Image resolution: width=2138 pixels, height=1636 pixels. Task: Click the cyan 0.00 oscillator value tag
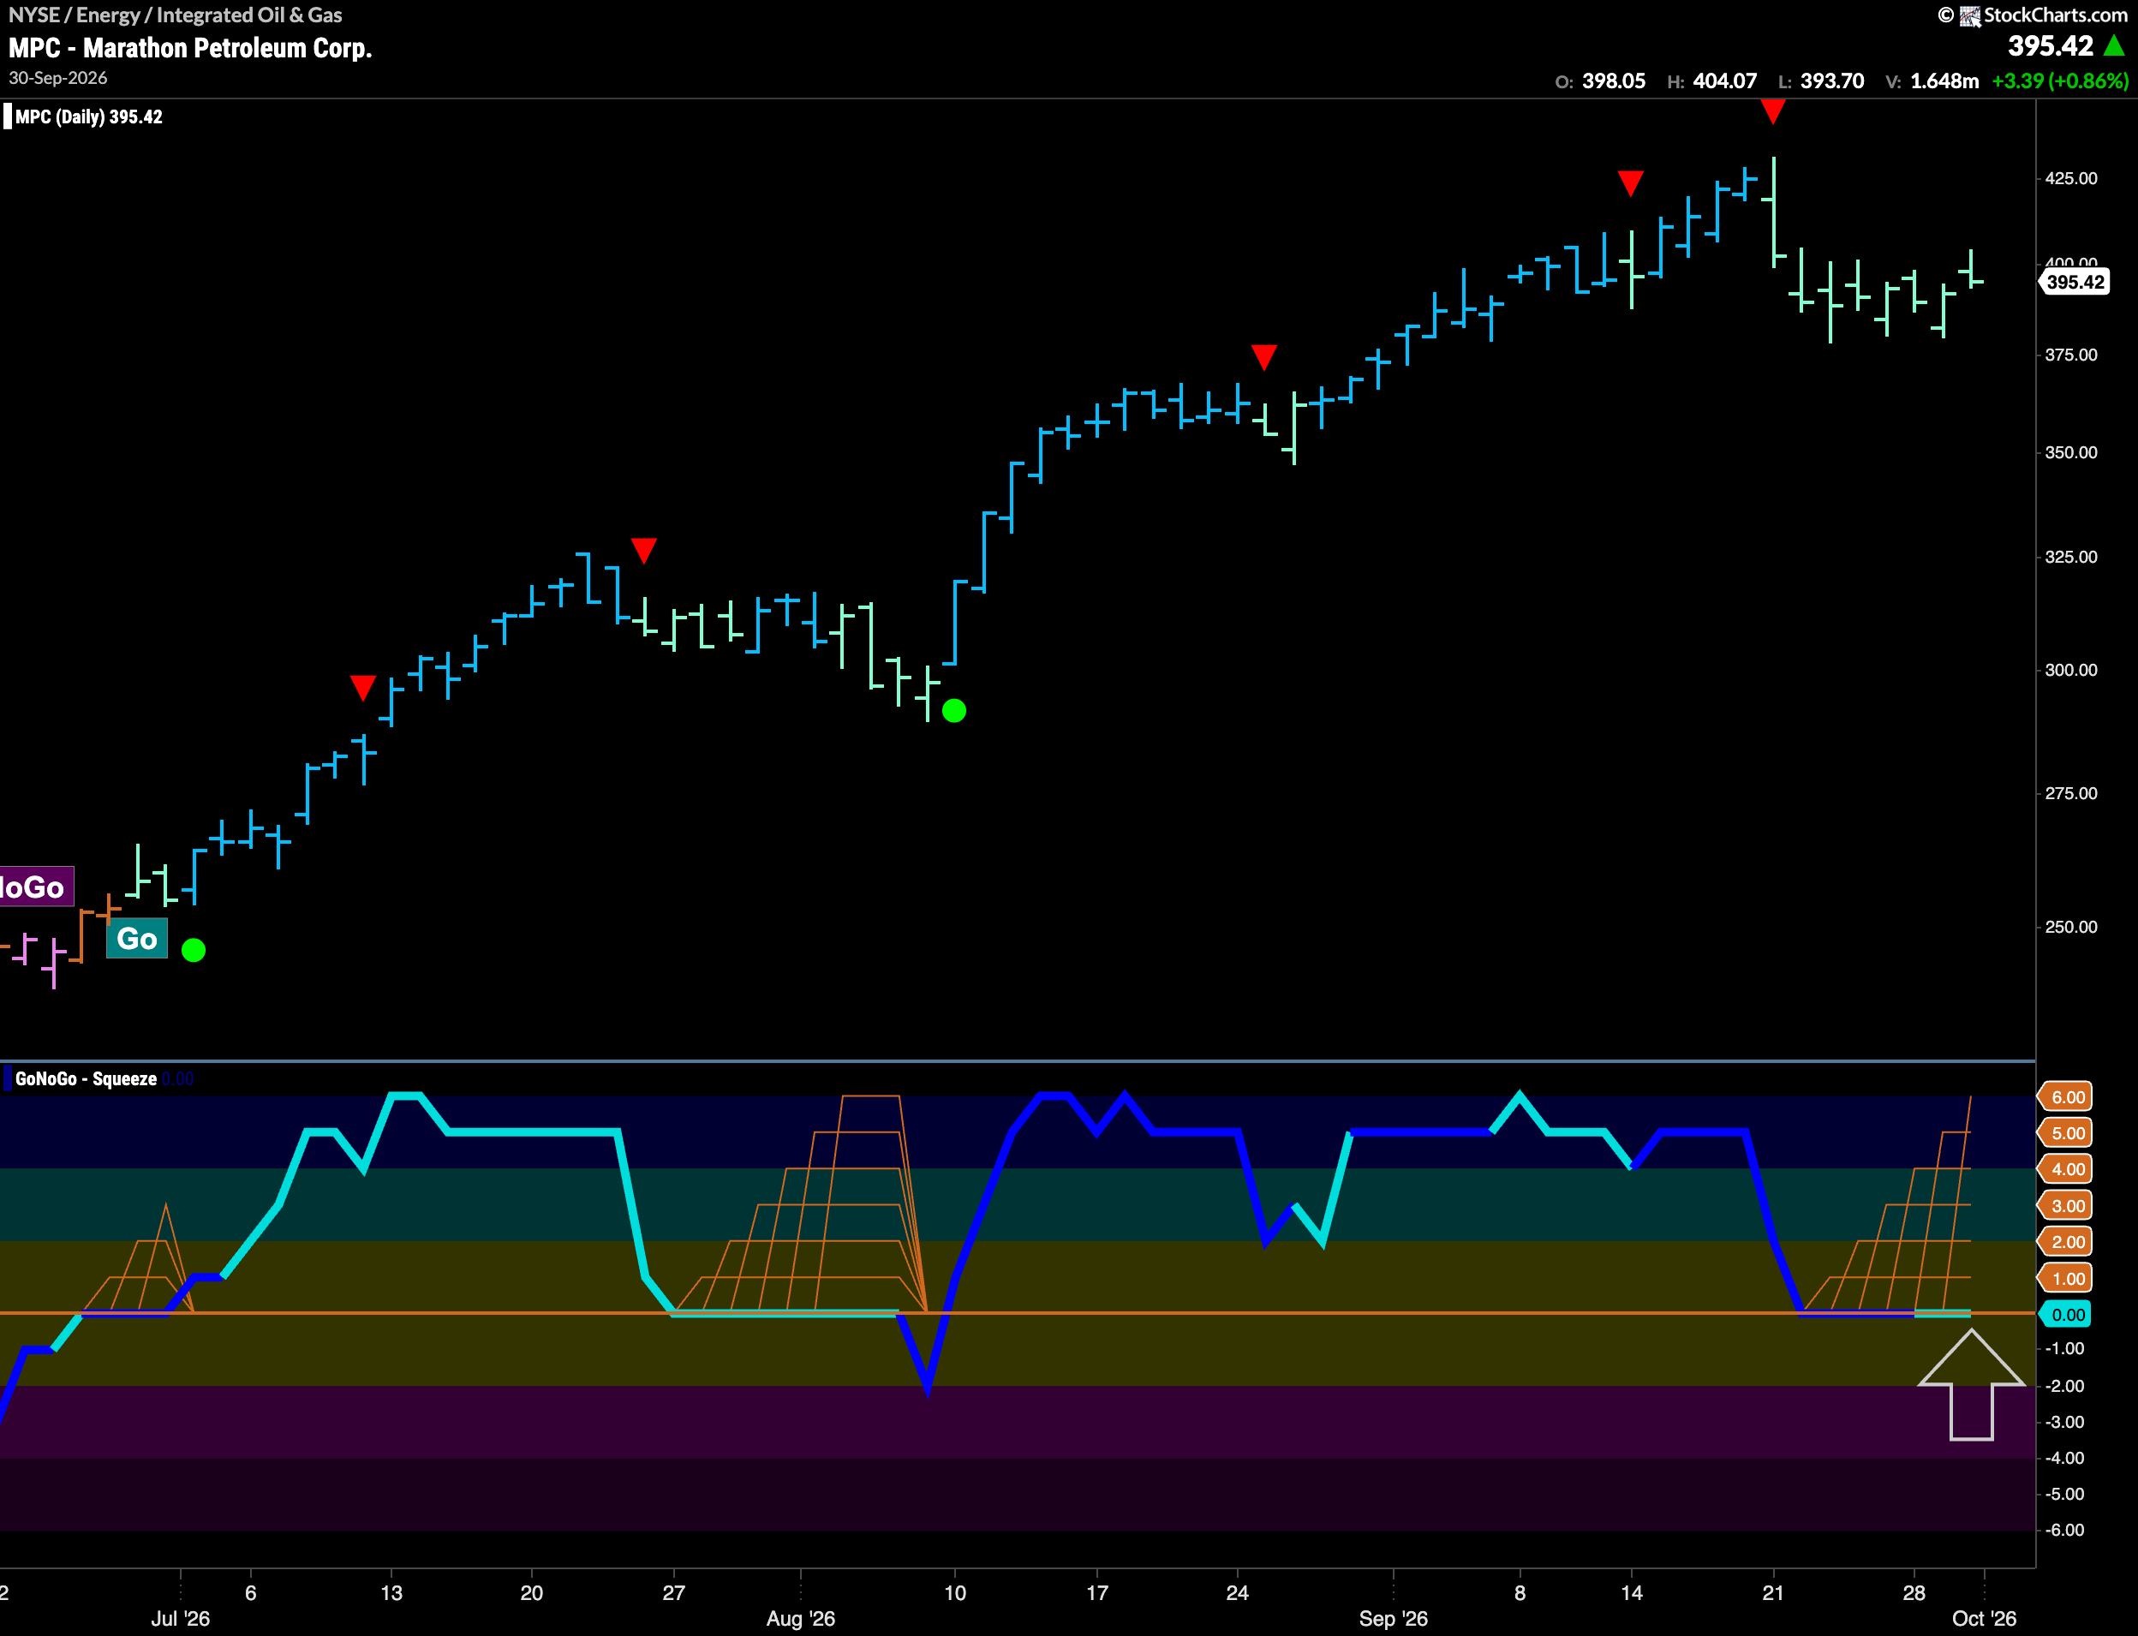pos(2066,1316)
